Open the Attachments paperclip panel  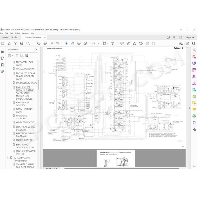(2, 71)
